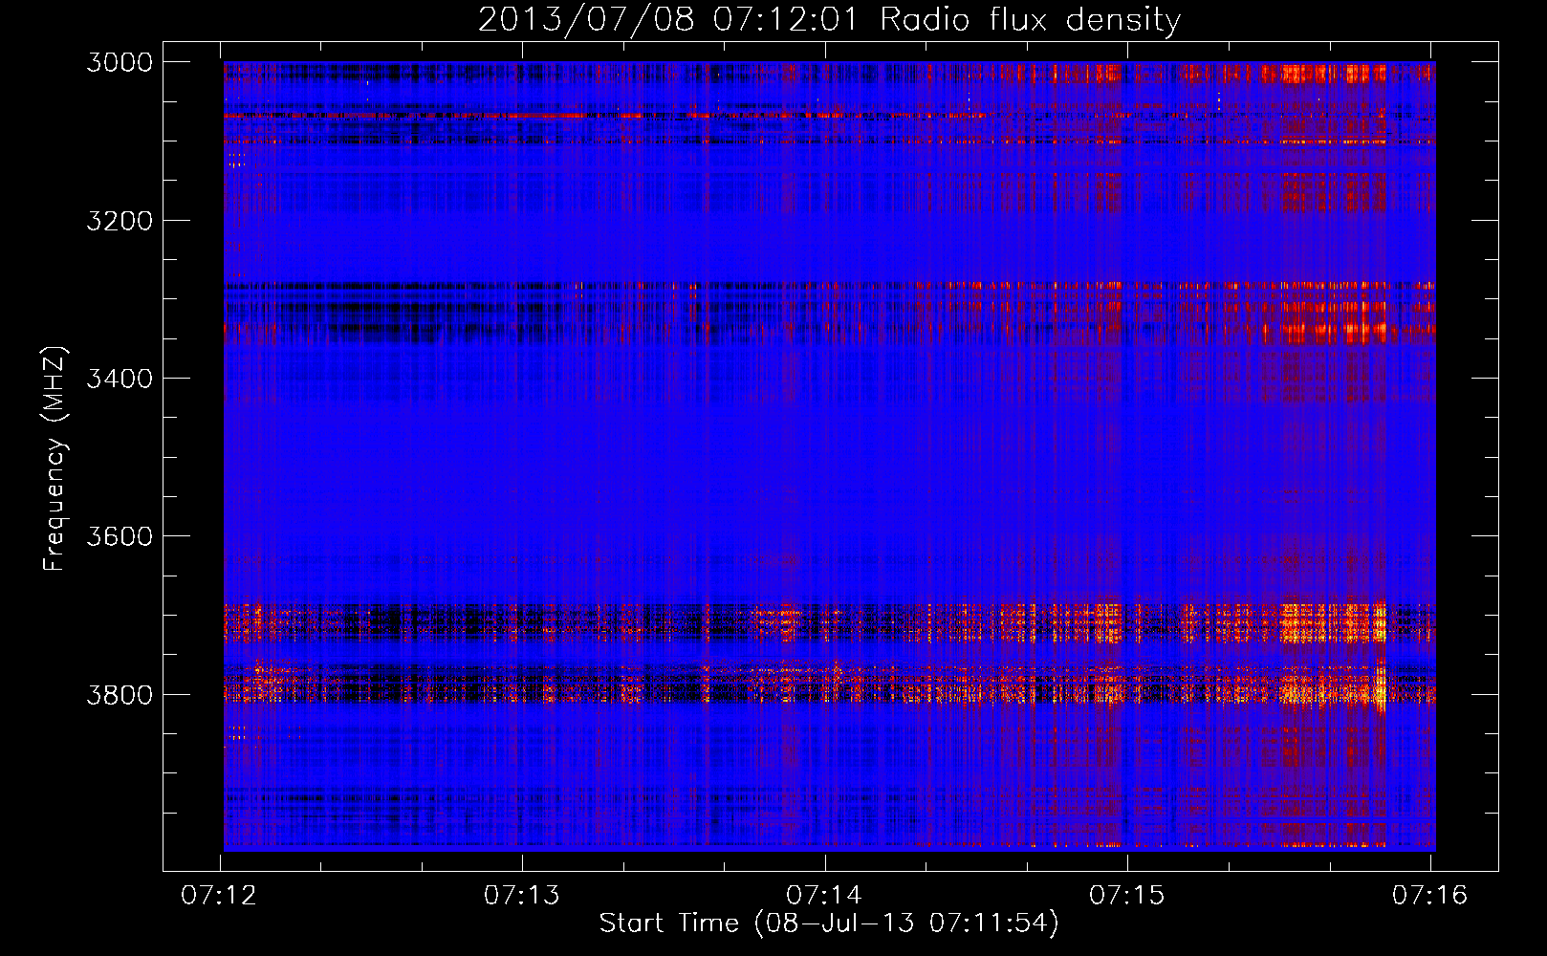Click the 07:13 time axis label
This screenshot has width=1547, height=956.
(x=521, y=895)
